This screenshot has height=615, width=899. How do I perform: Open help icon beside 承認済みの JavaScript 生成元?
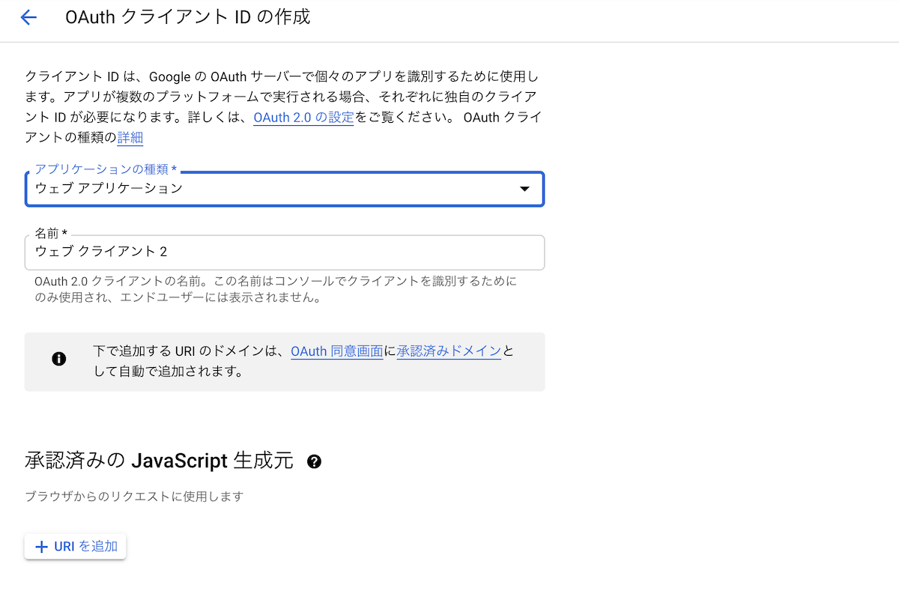tap(315, 461)
